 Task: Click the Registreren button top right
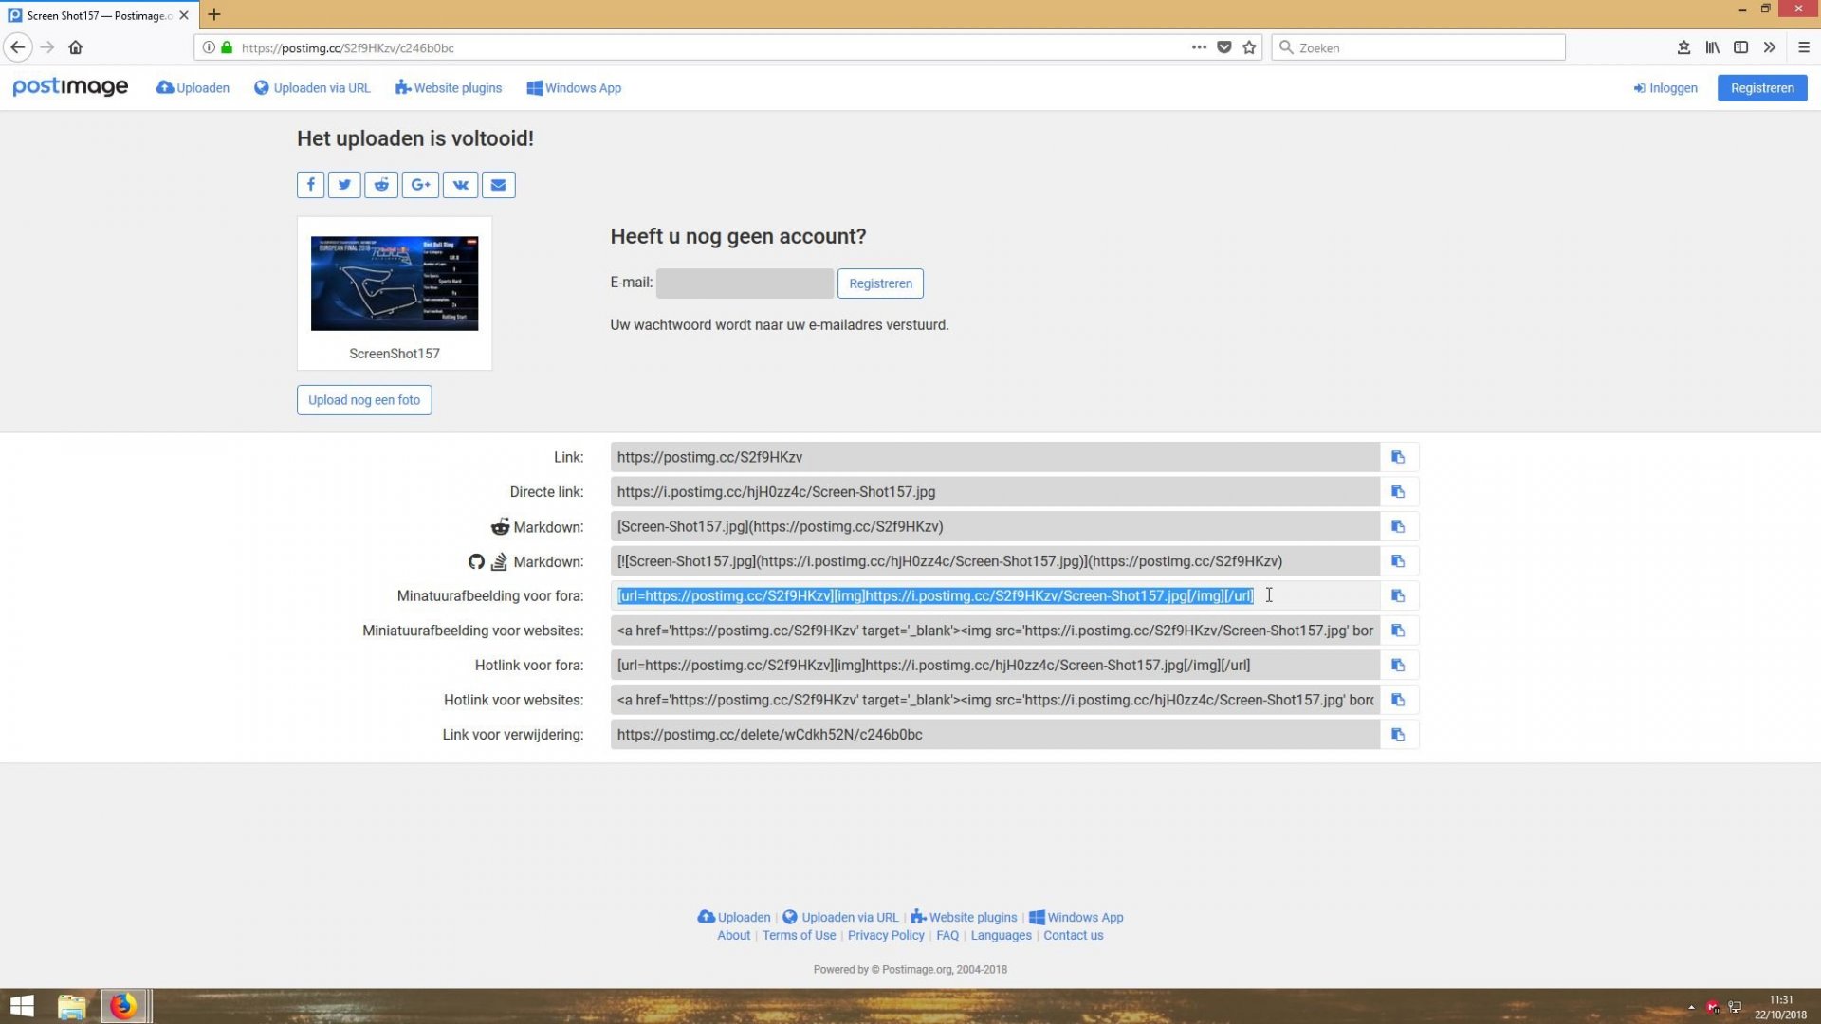point(1761,87)
